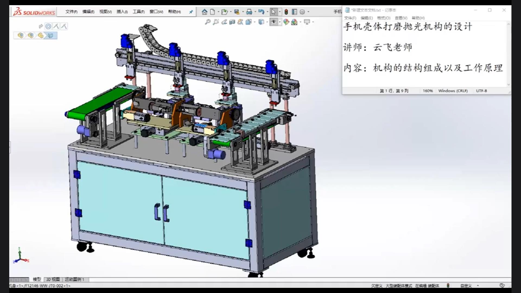Screen dimensions: 521x293
Task: Expand the Apply Scene dropdown arrow
Action: click(300, 22)
